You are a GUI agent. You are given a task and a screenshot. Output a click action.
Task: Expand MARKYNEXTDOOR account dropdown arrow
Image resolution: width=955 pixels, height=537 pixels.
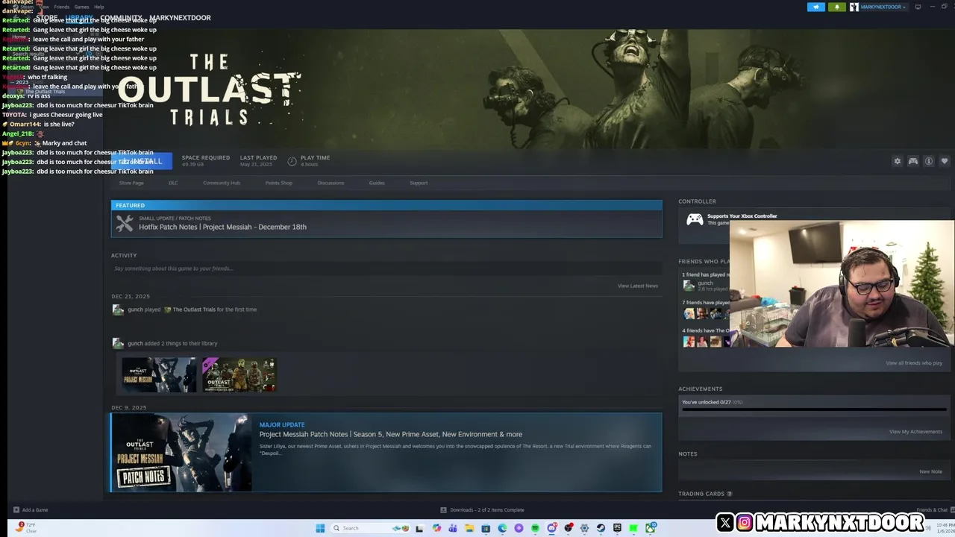point(904,7)
